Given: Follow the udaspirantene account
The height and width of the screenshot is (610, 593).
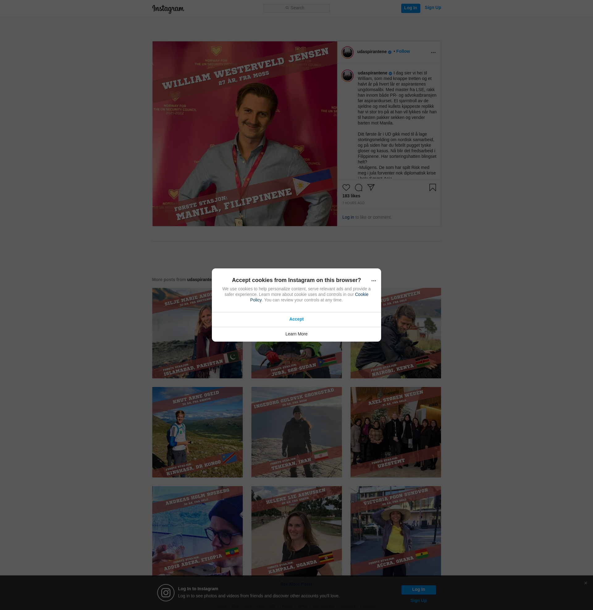Looking at the screenshot, I should pos(403,51).
